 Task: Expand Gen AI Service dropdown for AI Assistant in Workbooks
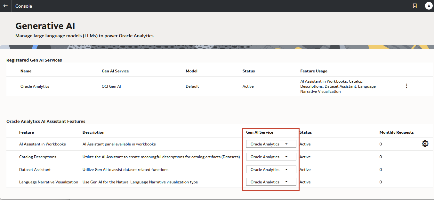coord(271,144)
